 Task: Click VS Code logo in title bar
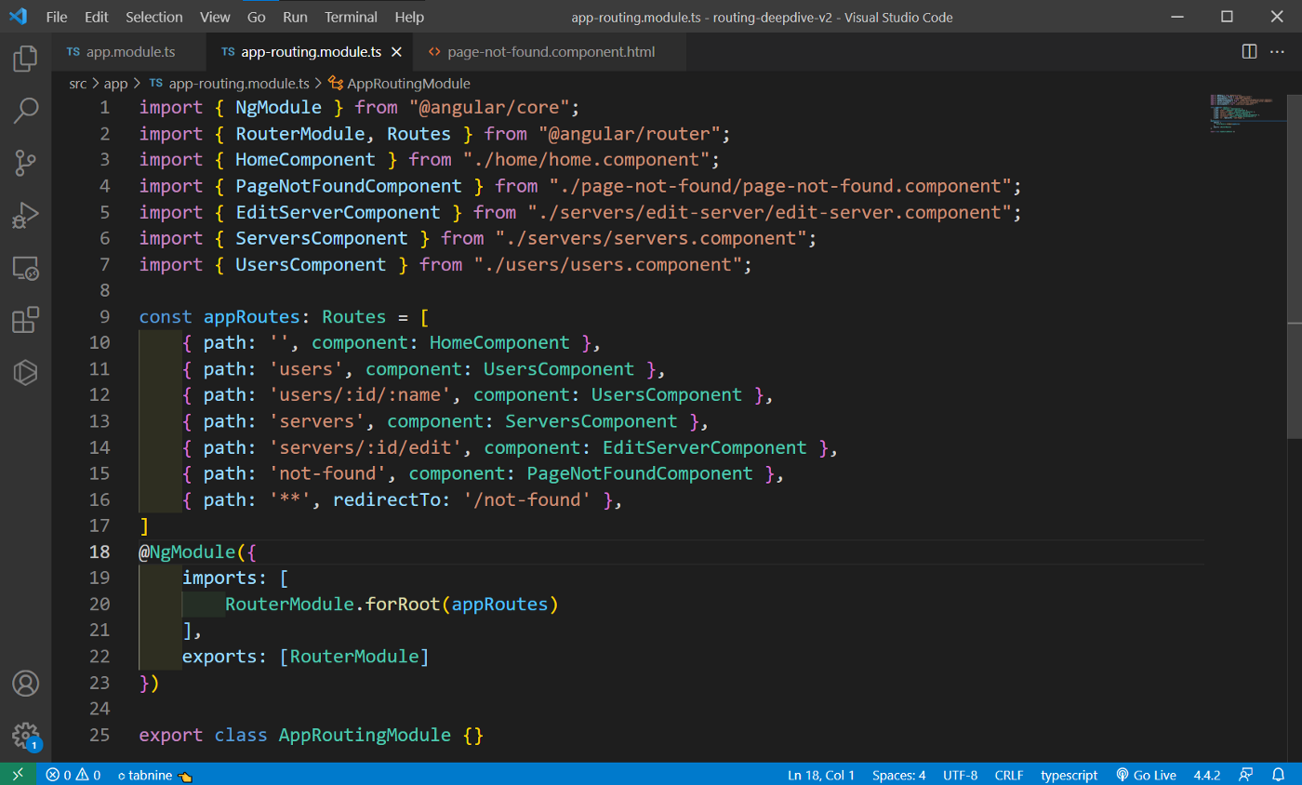click(x=18, y=17)
